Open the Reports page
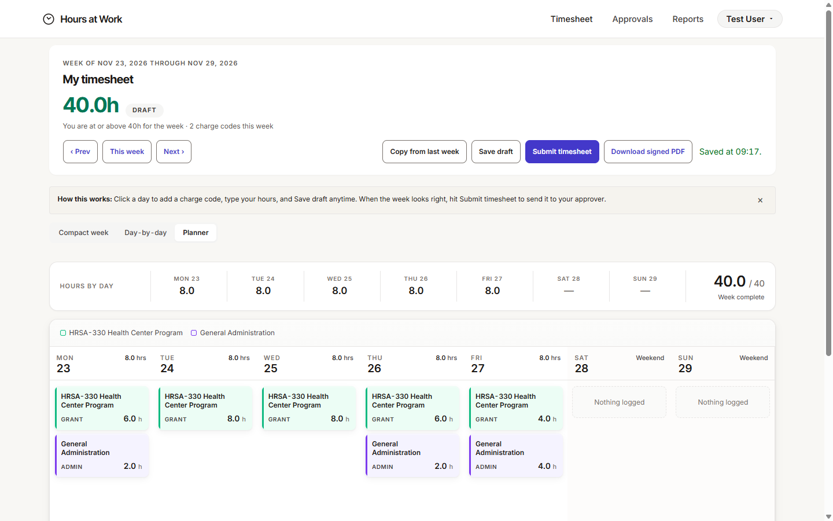Image resolution: width=833 pixels, height=521 pixels. click(688, 19)
